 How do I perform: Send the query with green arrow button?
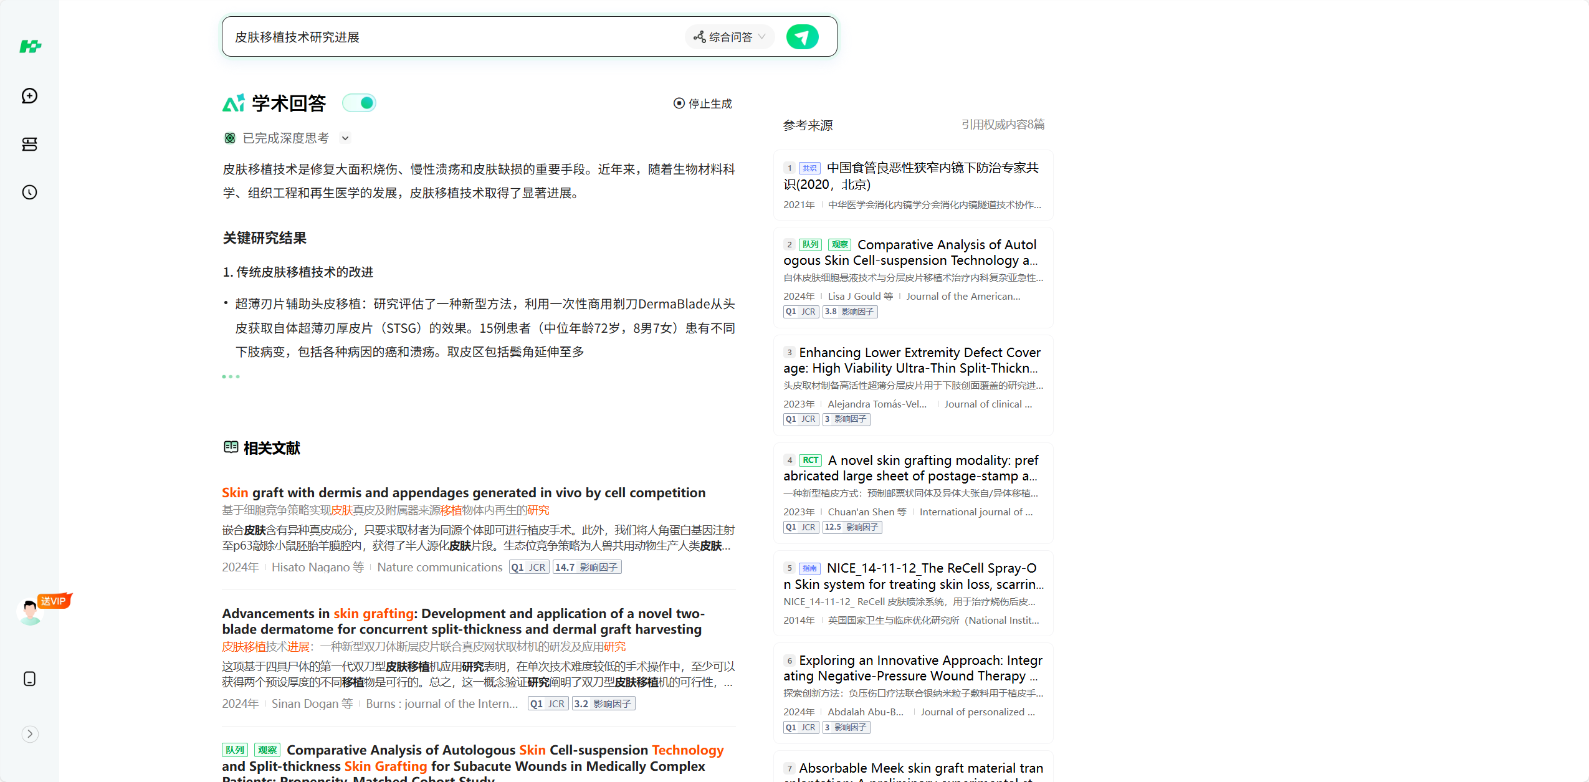(x=803, y=37)
